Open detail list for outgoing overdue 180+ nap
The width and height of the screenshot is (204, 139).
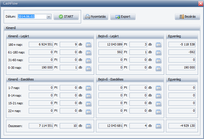[x=88, y=45]
